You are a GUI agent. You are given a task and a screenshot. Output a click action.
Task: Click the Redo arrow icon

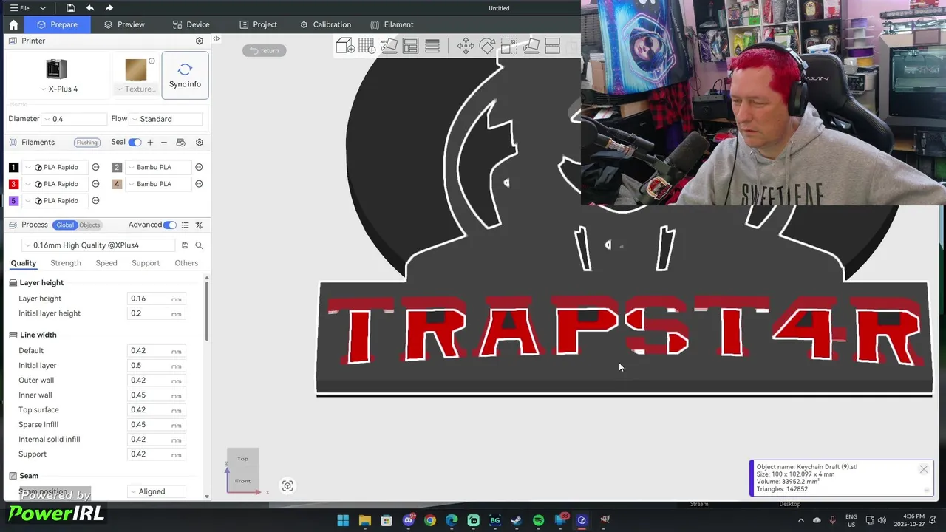[109, 8]
